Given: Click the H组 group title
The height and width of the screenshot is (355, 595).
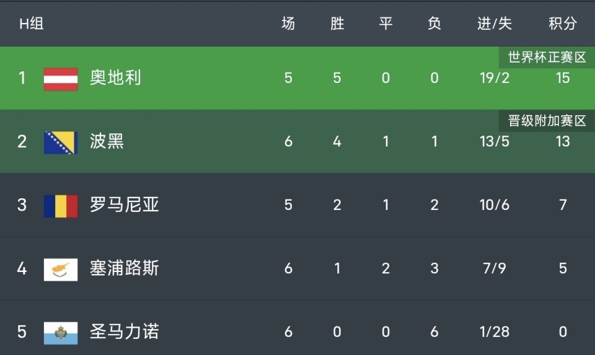Looking at the screenshot, I should click(x=31, y=24).
